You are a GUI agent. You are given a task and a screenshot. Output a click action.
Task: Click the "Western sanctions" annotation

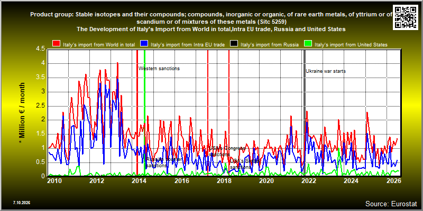(x=159, y=69)
